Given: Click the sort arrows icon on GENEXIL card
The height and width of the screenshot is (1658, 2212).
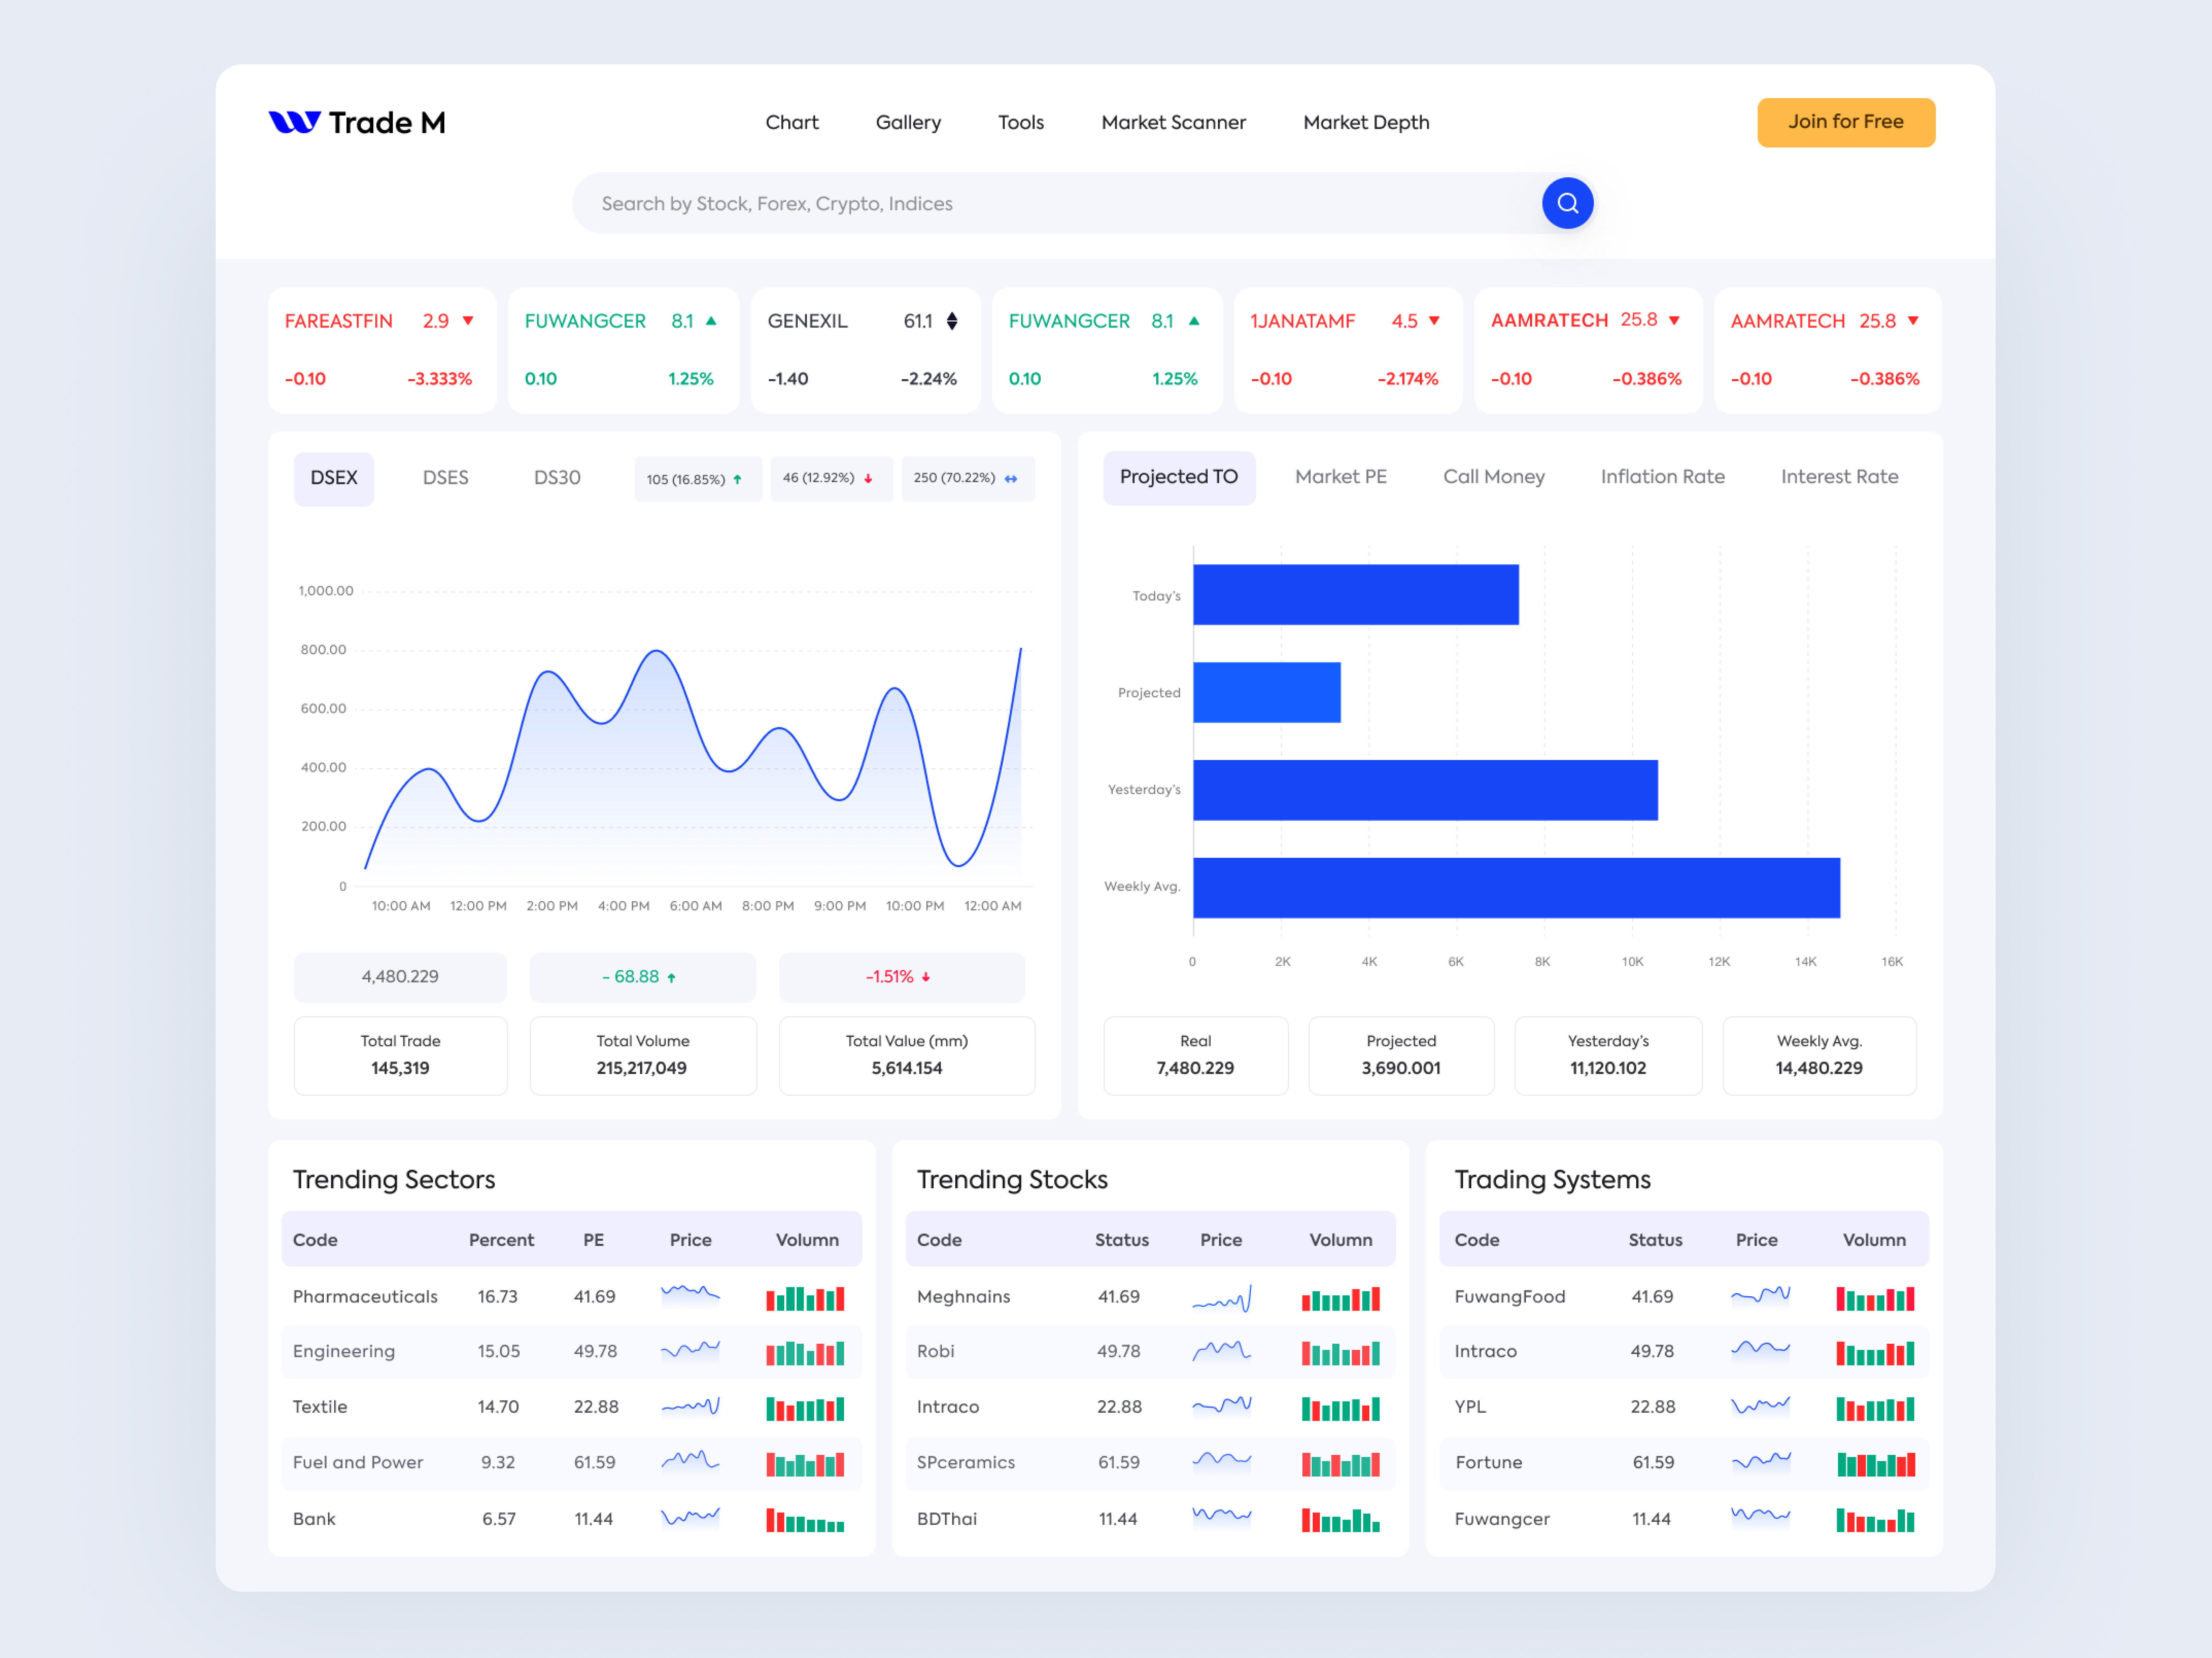Looking at the screenshot, I should (x=951, y=321).
